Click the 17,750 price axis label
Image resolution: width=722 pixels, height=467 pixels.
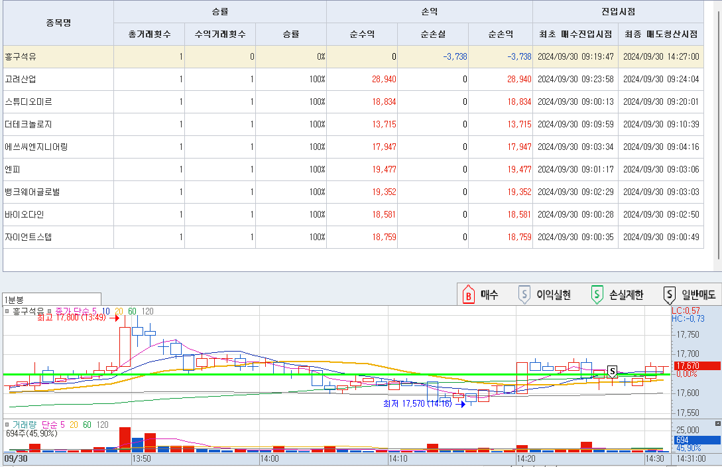pos(687,335)
